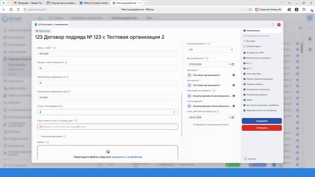Screen dimensions: 315x177
Task: Open the Информация section
Action: (262, 30)
